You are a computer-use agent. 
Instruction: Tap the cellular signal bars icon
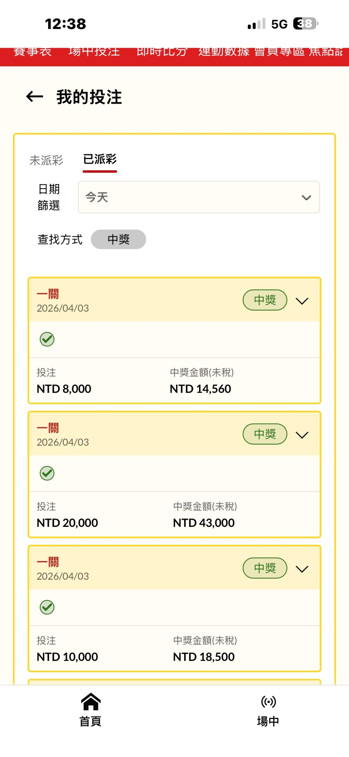pyautogui.click(x=256, y=24)
